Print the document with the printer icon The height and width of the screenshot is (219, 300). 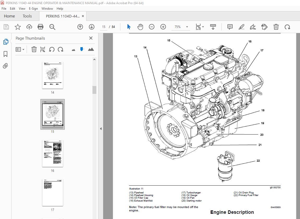[40, 27]
